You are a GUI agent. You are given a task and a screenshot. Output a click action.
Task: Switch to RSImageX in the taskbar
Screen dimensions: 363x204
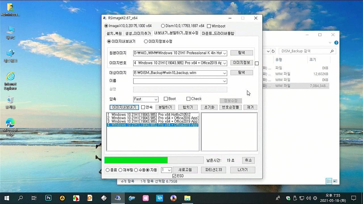point(118,198)
